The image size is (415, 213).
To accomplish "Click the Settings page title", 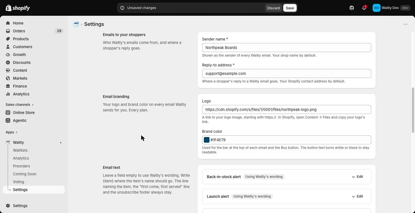I will click(94, 24).
